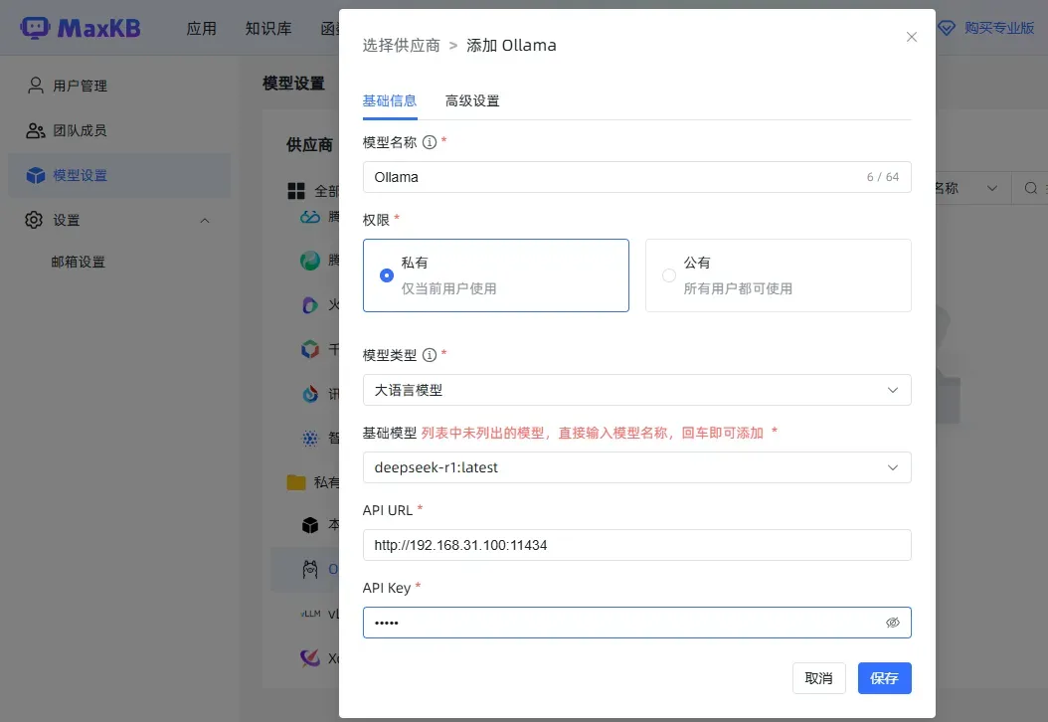Image resolution: width=1048 pixels, height=722 pixels.
Task: Switch to the 基础信息 tab
Action: (390, 100)
